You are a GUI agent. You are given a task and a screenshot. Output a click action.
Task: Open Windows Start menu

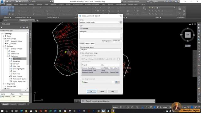coord(2,111)
